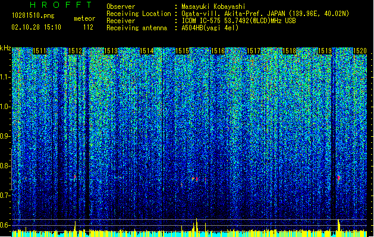This screenshot has height=237, width=374.
Task: Click the 0.7 frequency axis label
Action: (5, 196)
